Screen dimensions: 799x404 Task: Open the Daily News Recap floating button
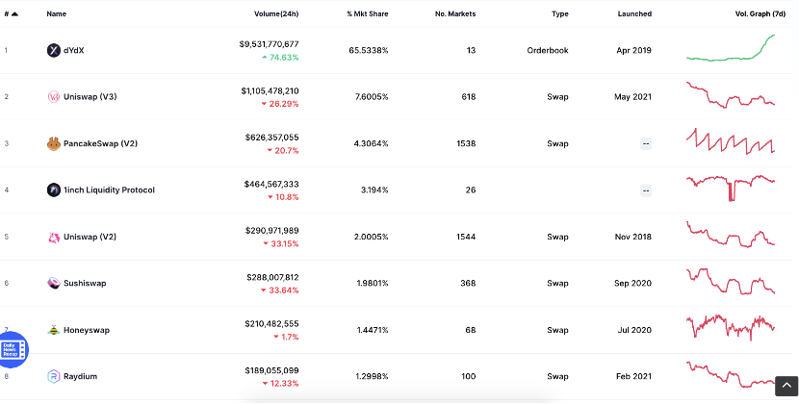coord(12,349)
